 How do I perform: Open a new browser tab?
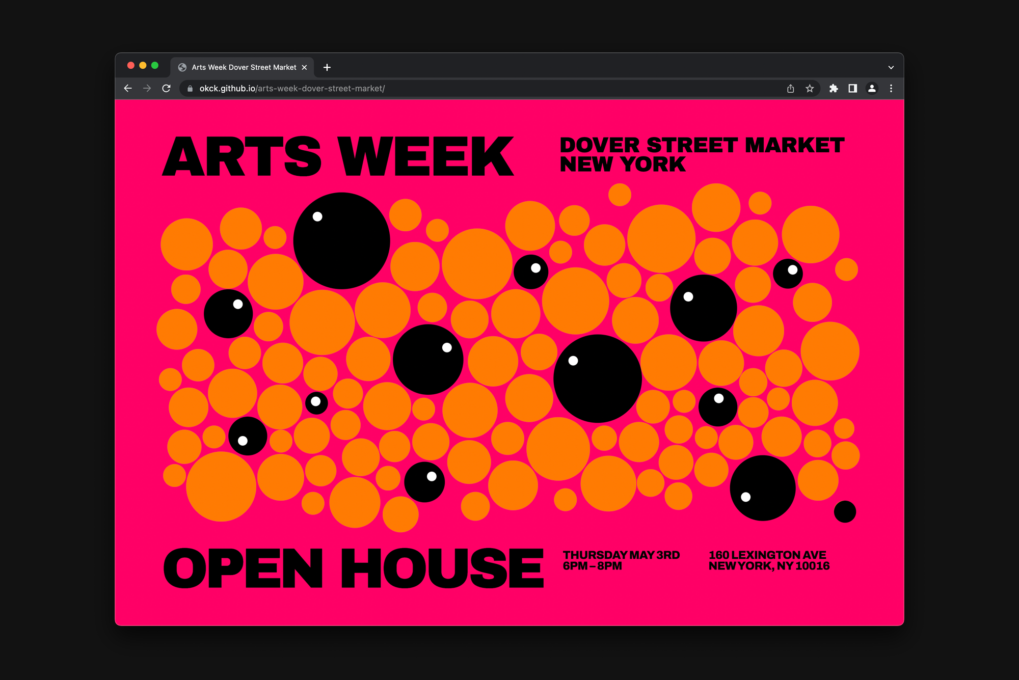327,67
